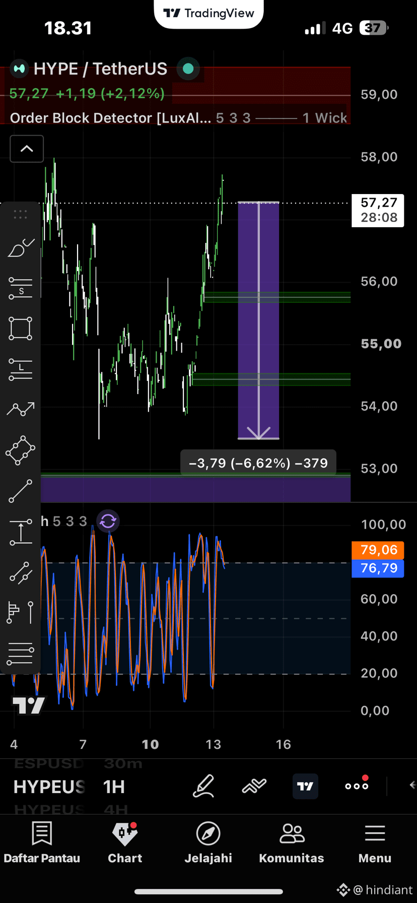Open the pencil drawing tools button
The width and height of the screenshot is (417, 903).
click(204, 786)
